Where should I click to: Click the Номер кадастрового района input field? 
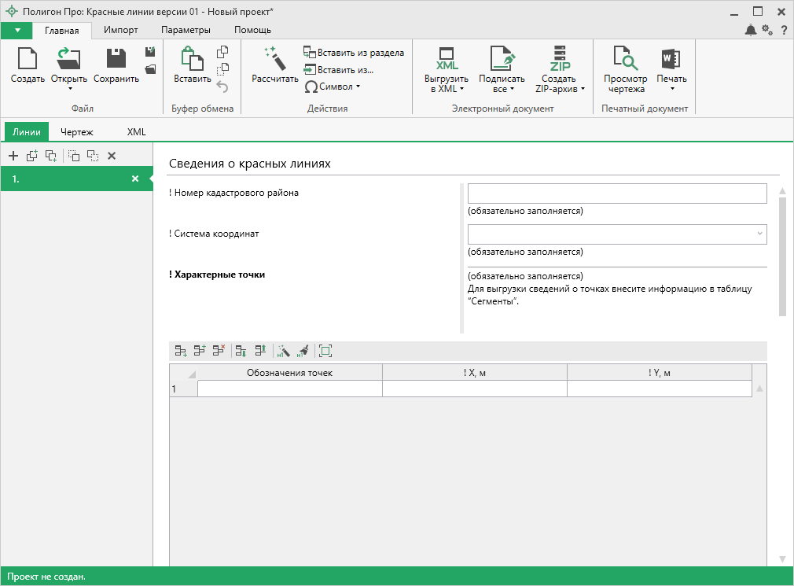click(x=616, y=193)
